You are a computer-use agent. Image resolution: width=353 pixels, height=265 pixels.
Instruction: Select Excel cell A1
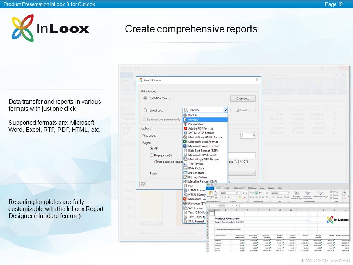click(212, 213)
